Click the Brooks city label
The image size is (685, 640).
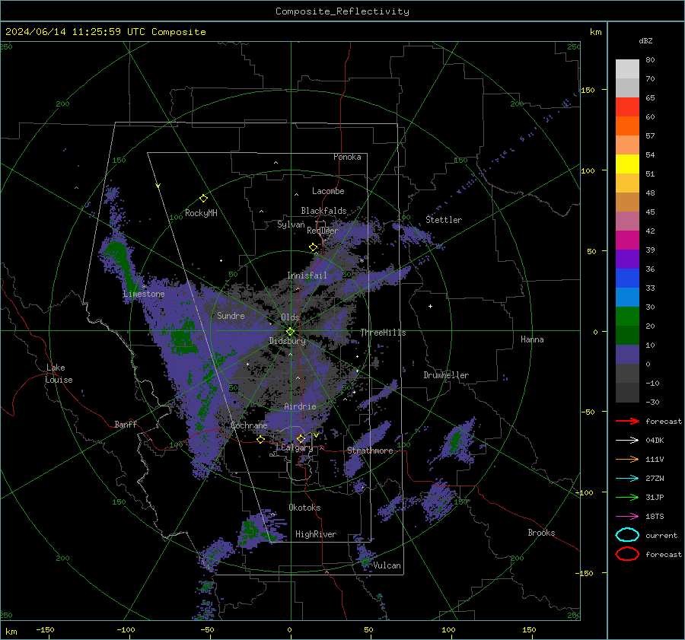point(541,533)
